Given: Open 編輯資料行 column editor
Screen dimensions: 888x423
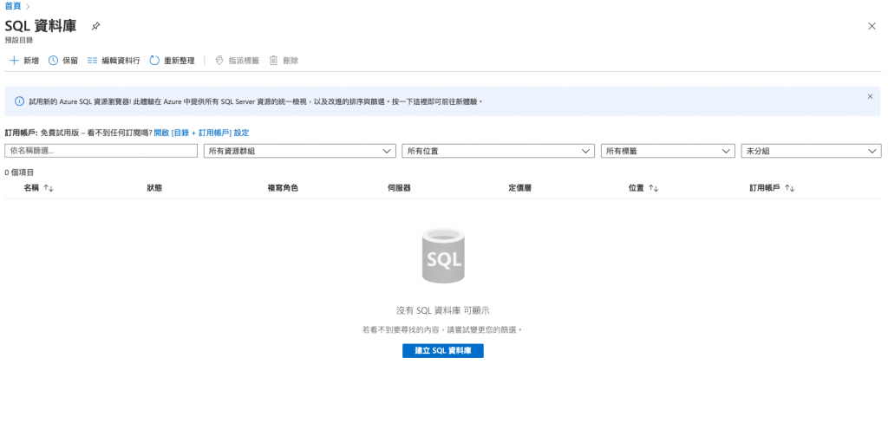Looking at the screenshot, I should tap(114, 61).
